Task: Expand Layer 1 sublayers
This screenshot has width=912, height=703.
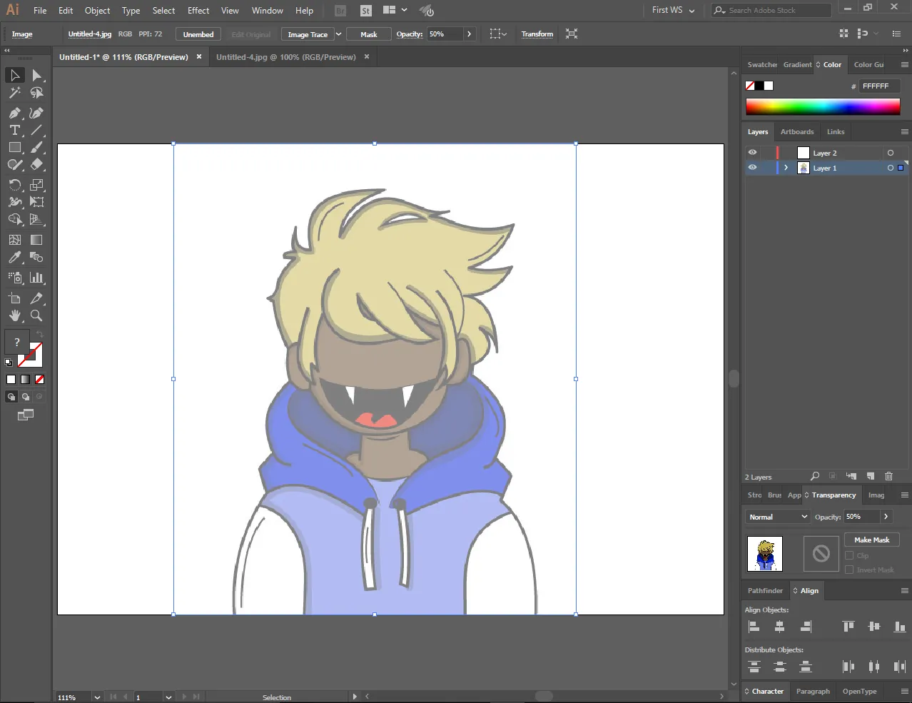Action: tap(786, 168)
